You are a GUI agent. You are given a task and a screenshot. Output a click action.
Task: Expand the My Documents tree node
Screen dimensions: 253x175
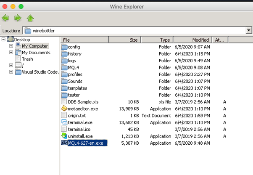11,52
